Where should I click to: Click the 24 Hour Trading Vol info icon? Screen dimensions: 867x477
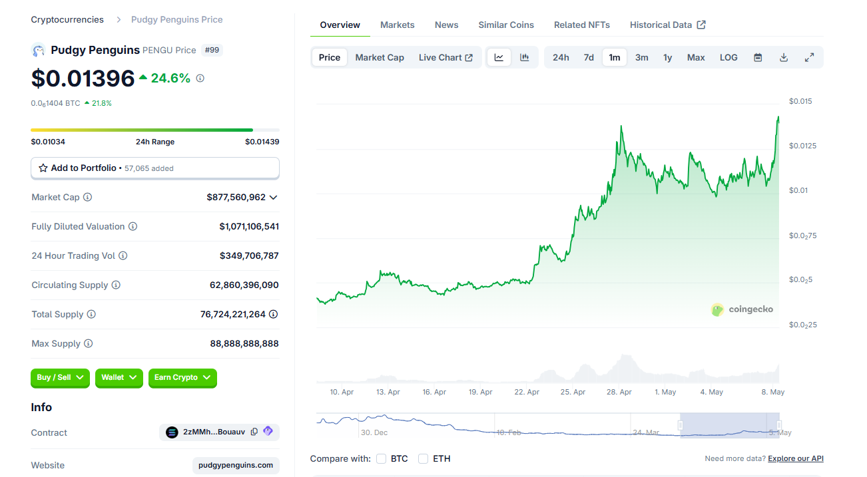point(123,255)
